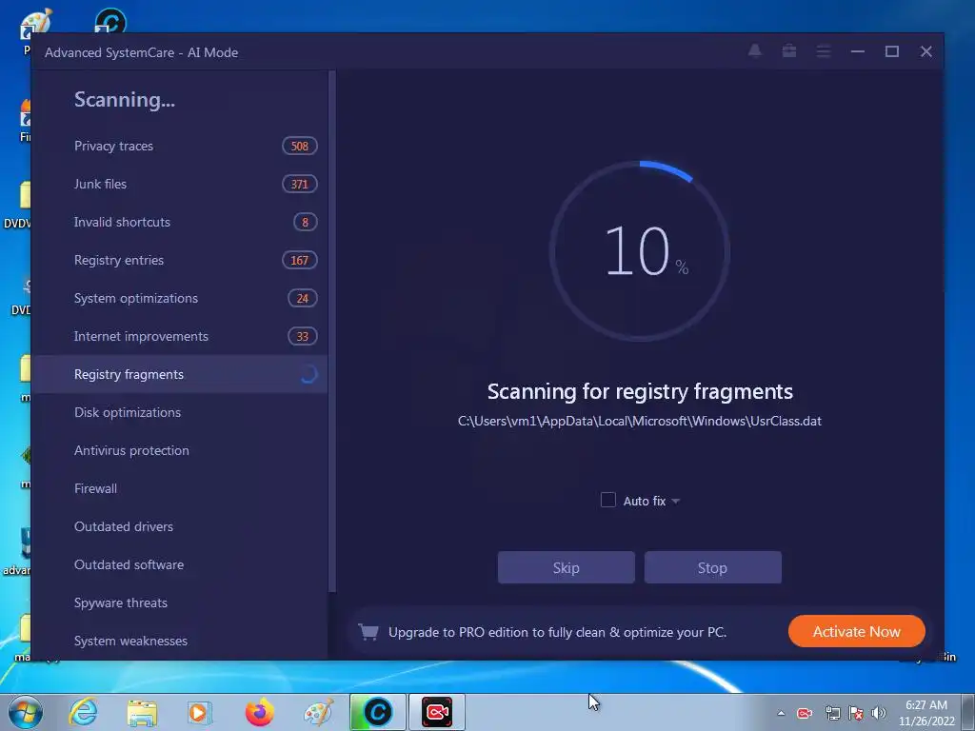Click the Scanning... header text
Image resolution: width=975 pixels, height=731 pixels.
point(125,99)
